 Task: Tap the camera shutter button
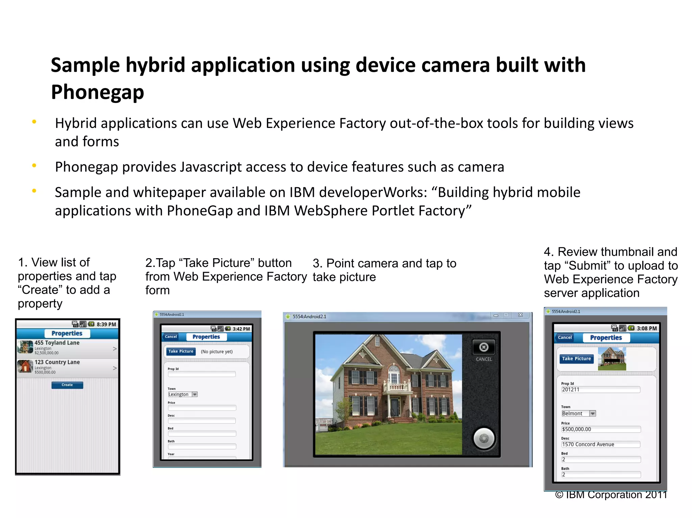[484, 438]
